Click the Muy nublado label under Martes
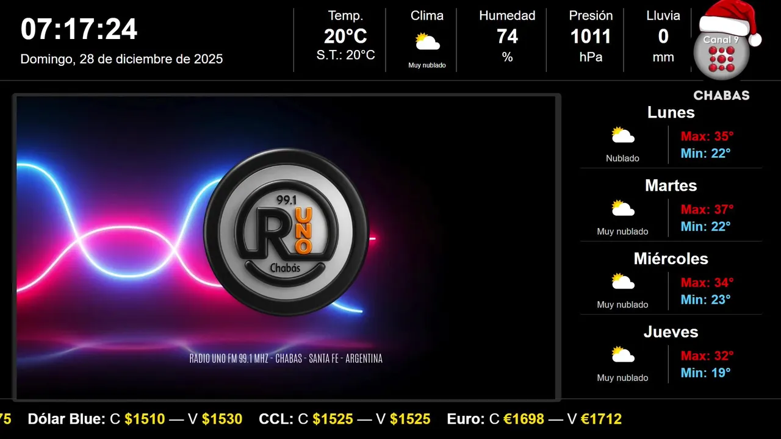781x439 pixels. [x=622, y=232]
